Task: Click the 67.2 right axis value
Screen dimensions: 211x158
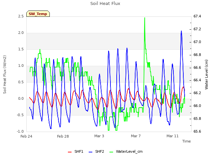Action: [x=197, y=29]
